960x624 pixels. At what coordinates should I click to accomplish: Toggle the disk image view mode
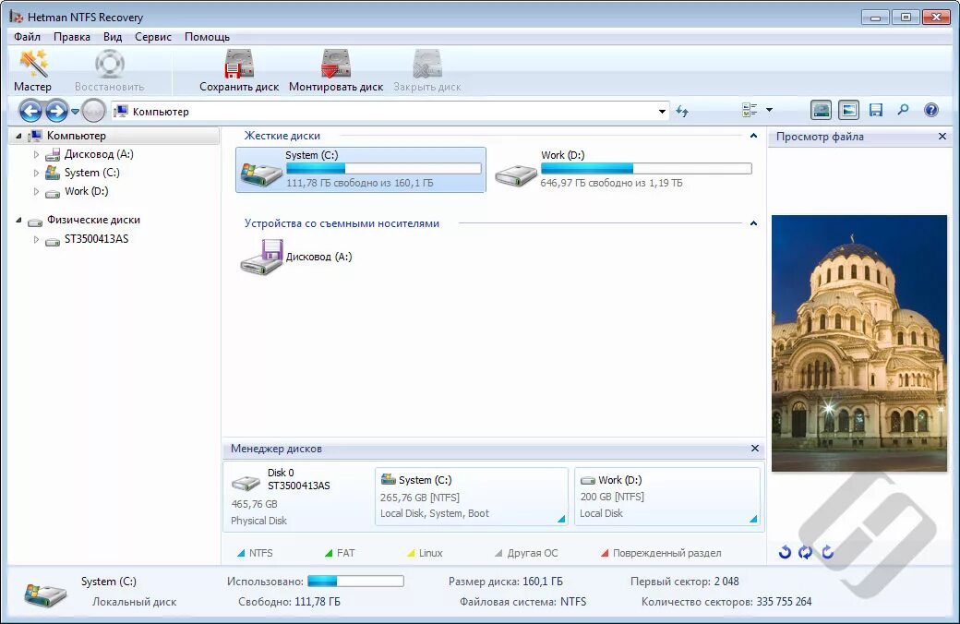(821, 110)
